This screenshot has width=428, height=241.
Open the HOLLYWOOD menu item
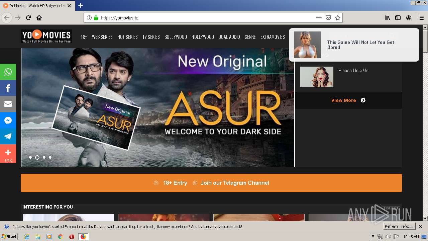(203, 37)
